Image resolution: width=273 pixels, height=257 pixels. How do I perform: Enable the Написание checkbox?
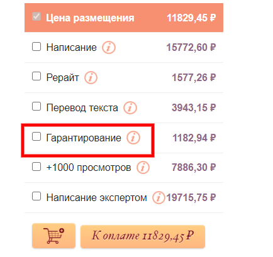point(36,46)
